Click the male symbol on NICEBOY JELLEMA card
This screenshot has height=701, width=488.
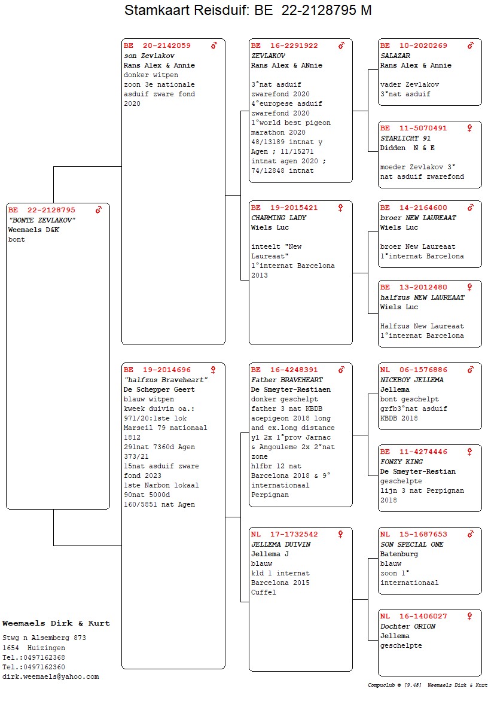471,370
